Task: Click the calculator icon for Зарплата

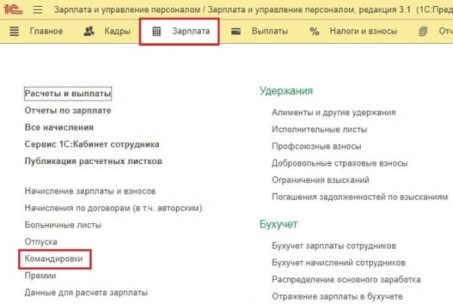Action: click(x=156, y=31)
